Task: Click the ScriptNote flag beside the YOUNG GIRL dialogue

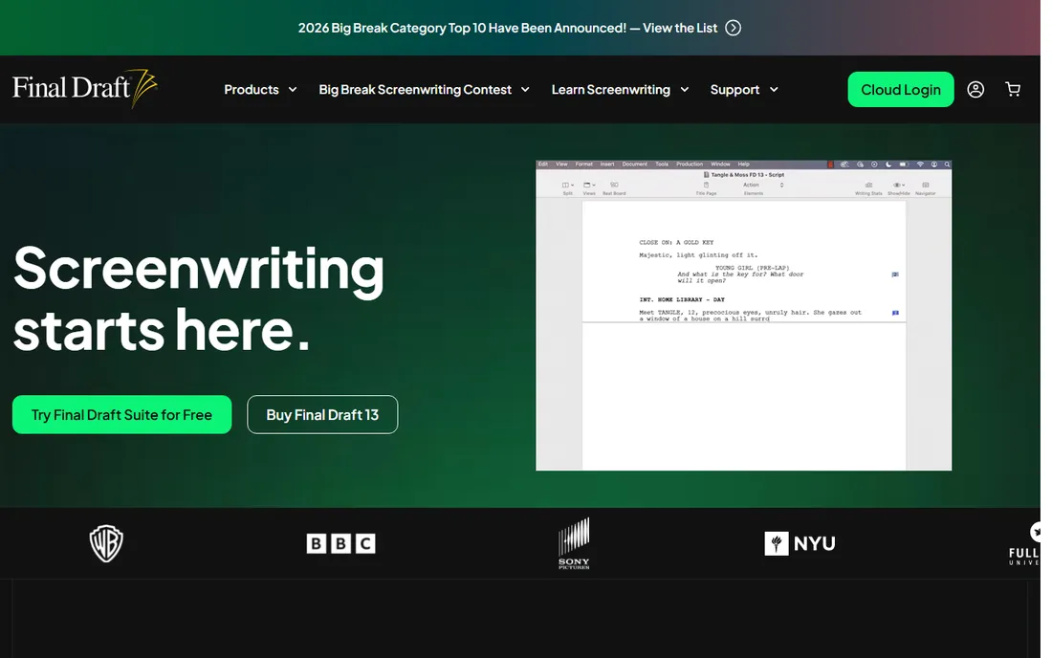Action: [895, 274]
